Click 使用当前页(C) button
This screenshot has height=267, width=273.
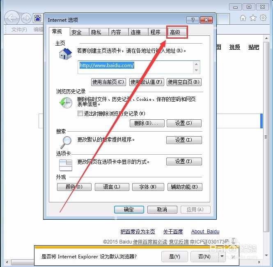[108, 82]
